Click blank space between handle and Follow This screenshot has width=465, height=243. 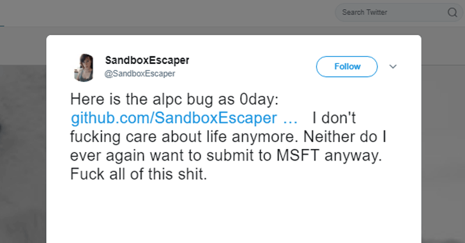click(x=252, y=67)
